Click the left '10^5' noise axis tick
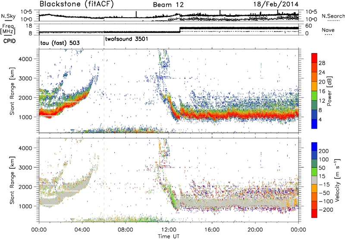This screenshot has height=239, width=345. tap(27, 12)
